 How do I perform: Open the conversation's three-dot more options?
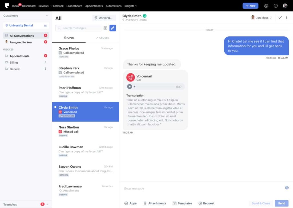point(287,18)
